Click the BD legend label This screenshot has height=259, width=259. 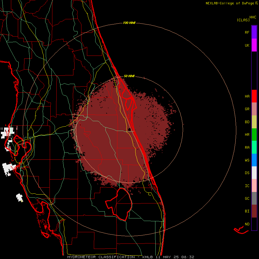click(247, 122)
